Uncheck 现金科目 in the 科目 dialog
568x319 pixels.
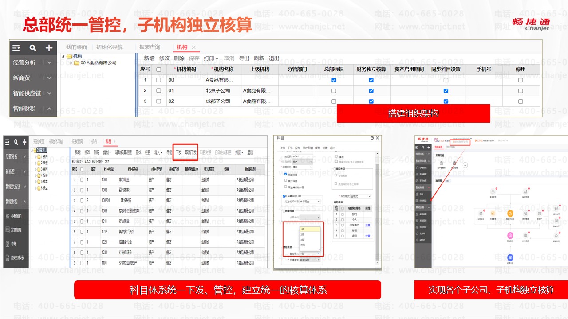pyautogui.click(x=285, y=175)
